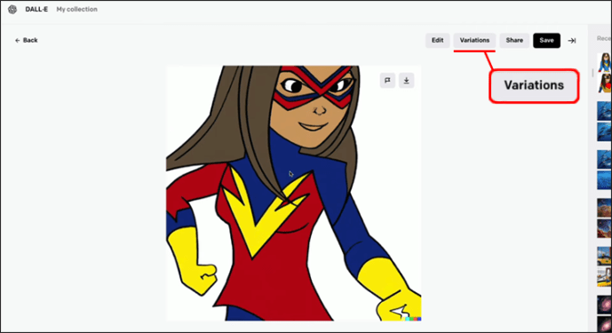Open the top blue-suit superhero thumbnail
This screenshot has width=612, height=333.
(604, 62)
